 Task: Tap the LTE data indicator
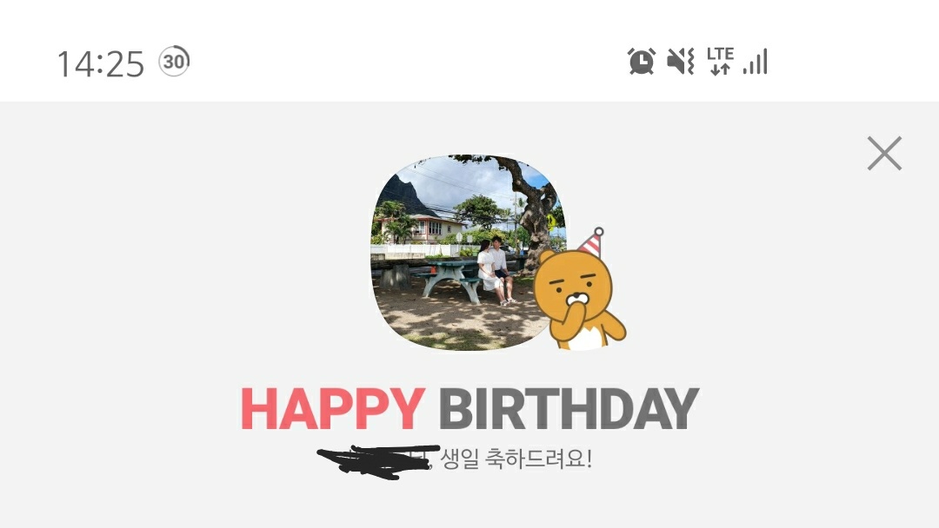[720, 61]
